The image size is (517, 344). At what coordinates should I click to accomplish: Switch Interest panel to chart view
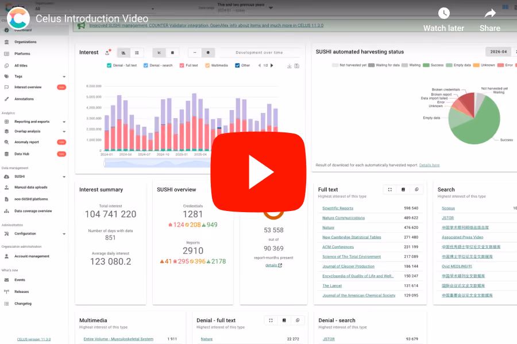[x=124, y=53]
